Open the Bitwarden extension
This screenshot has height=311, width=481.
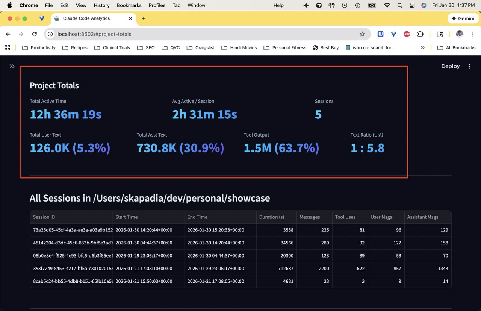[380, 34]
